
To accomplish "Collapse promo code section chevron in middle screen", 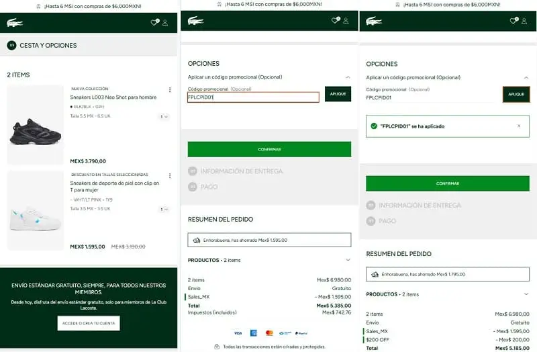I will coord(348,77).
